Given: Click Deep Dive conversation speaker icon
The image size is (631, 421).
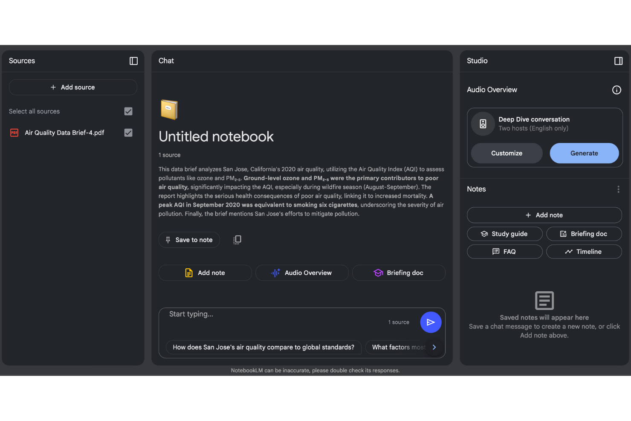Looking at the screenshot, I should tap(483, 124).
